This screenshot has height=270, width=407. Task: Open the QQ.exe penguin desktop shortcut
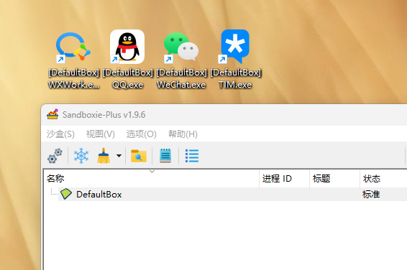(127, 60)
